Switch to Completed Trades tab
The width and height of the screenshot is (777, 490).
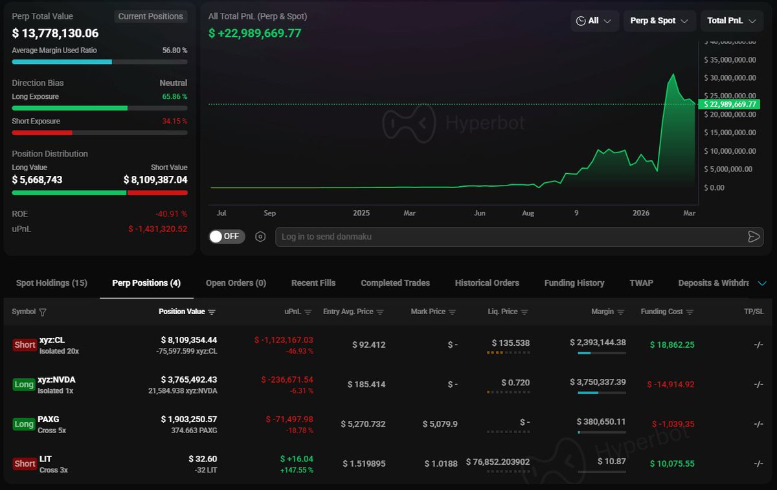(x=395, y=283)
